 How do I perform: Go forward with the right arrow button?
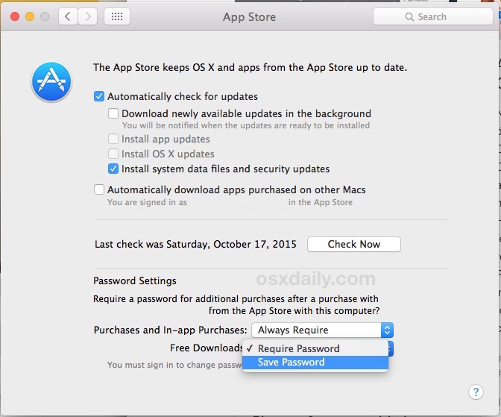[x=87, y=16]
